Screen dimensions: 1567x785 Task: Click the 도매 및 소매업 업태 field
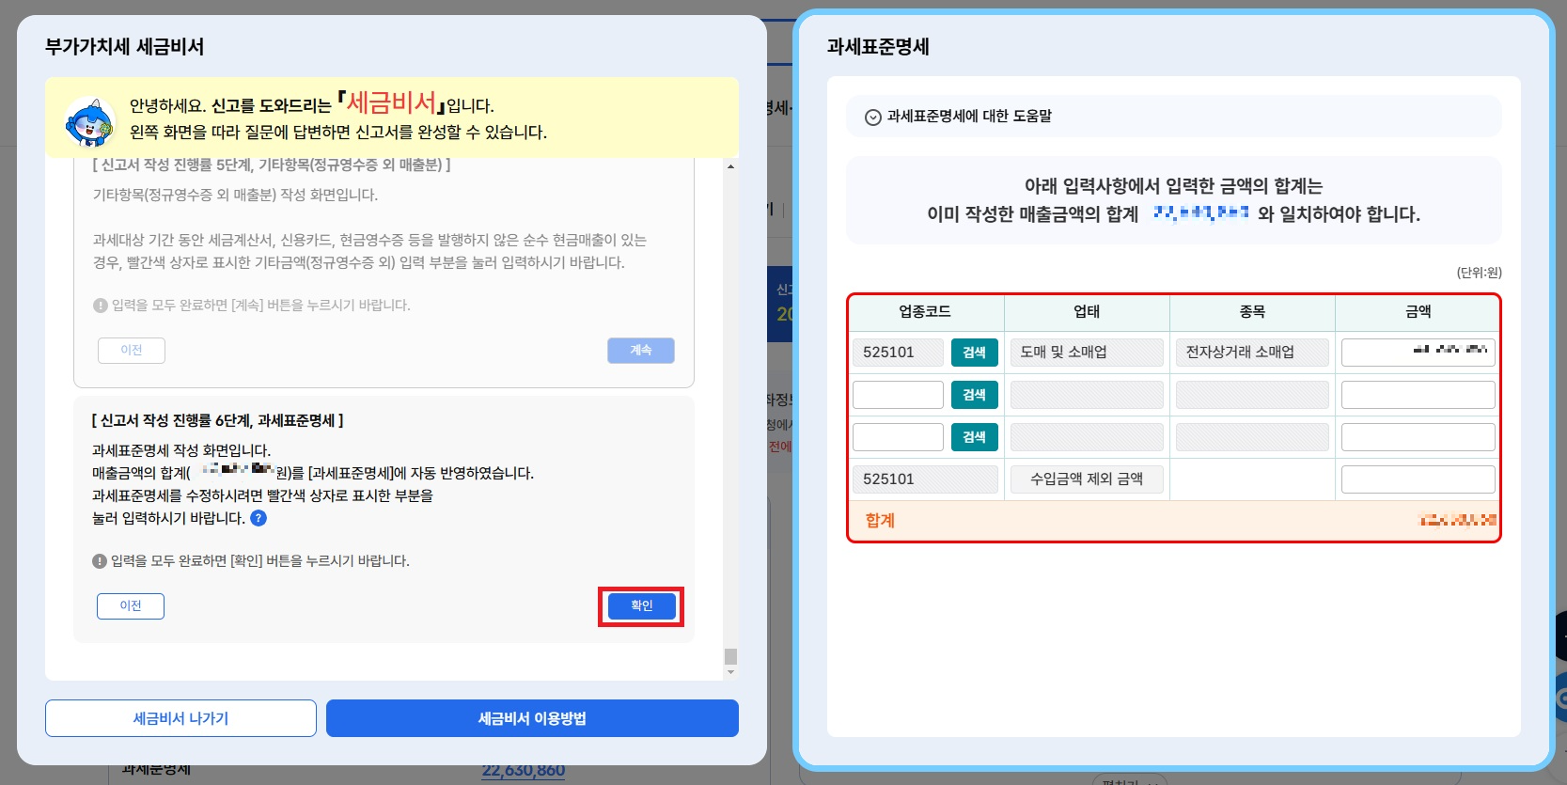(1087, 353)
